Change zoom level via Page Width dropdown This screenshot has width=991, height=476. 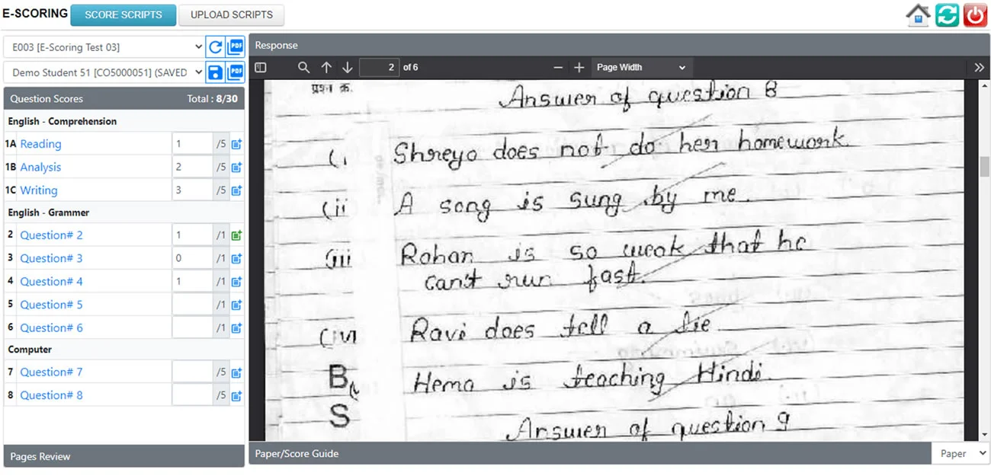tap(641, 67)
